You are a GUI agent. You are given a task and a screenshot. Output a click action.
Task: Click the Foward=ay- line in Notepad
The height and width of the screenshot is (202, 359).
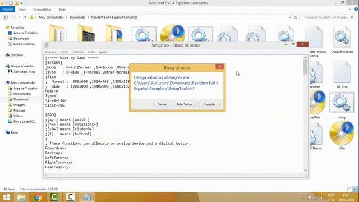[56, 148]
